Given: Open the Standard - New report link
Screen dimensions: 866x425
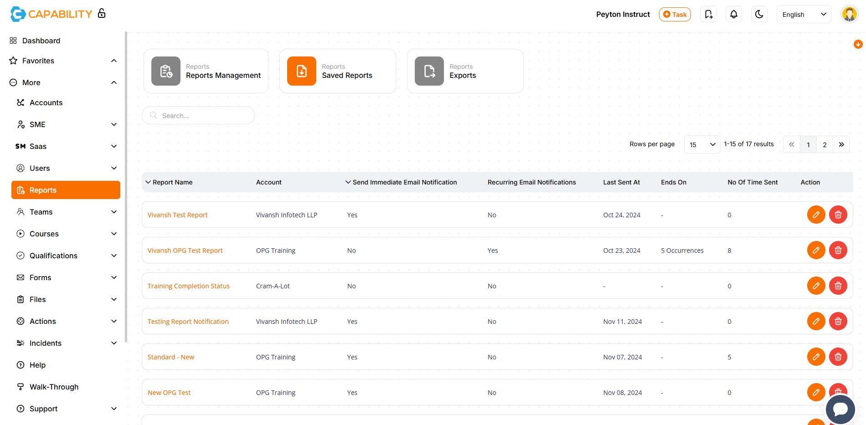Looking at the screenshot, I should pos(171,357).
